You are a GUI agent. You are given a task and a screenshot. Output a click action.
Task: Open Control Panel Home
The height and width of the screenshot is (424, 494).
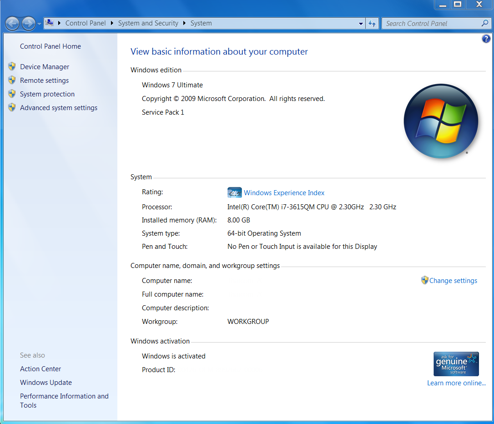(50, 46)
